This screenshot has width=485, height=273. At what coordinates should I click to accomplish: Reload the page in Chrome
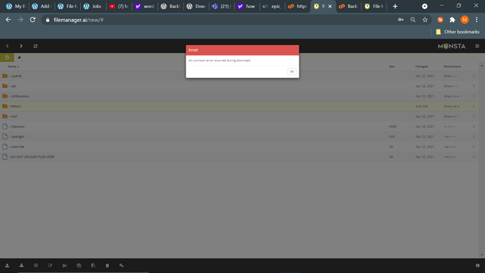click(x=32, y=20)
